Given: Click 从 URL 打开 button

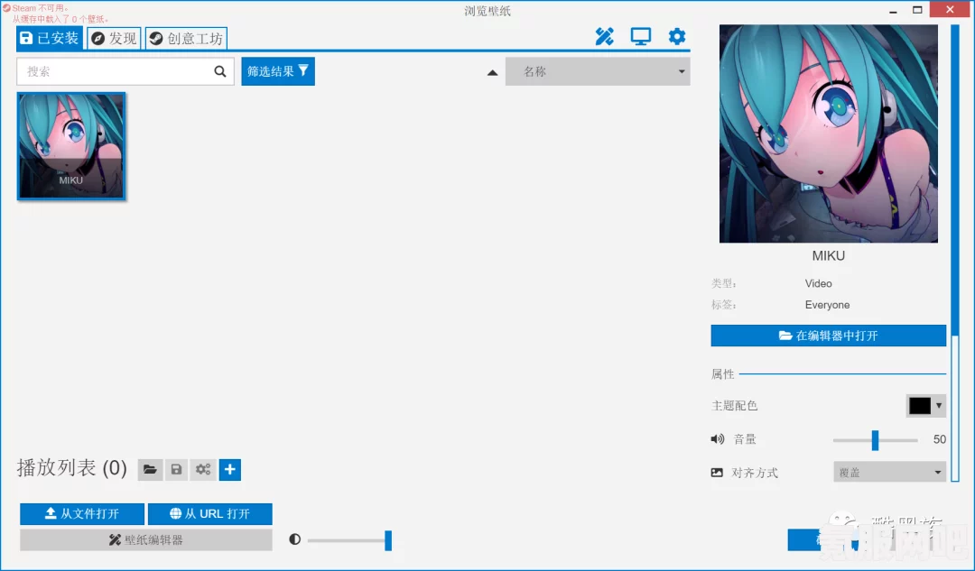Looking at the screenshot, I should (x=210, y=514).
